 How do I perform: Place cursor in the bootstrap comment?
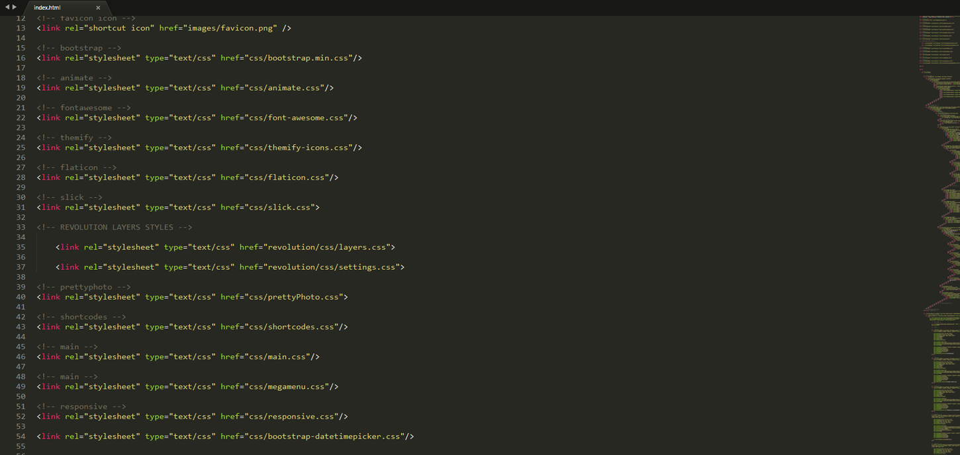point(79,48)
